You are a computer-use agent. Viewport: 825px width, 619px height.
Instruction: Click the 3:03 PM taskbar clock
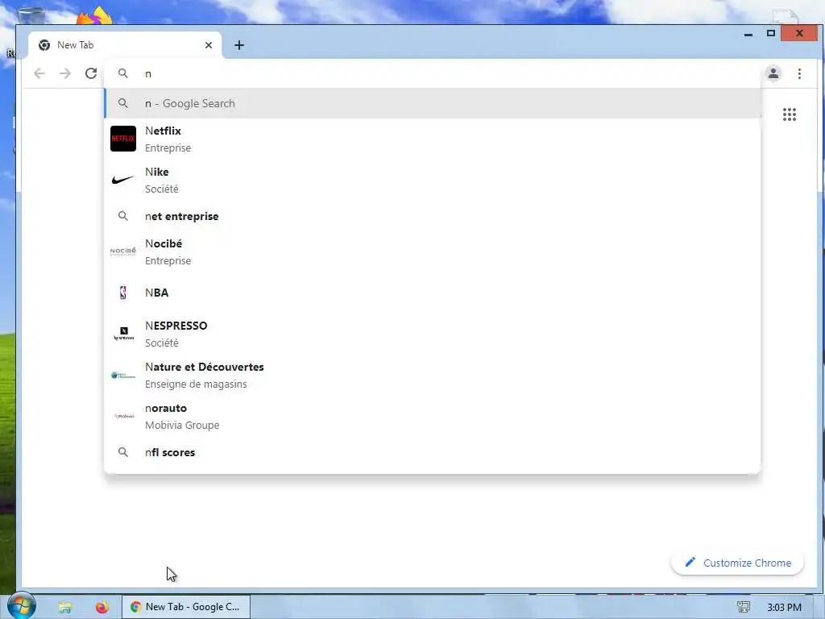point(784,608)
